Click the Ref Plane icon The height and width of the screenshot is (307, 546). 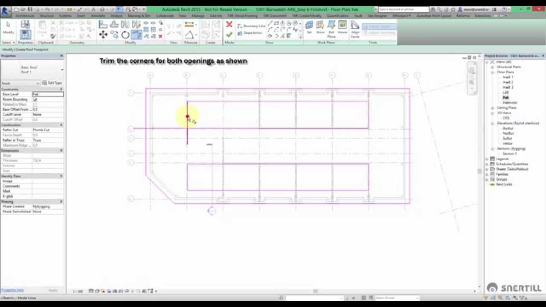[331, 29]
